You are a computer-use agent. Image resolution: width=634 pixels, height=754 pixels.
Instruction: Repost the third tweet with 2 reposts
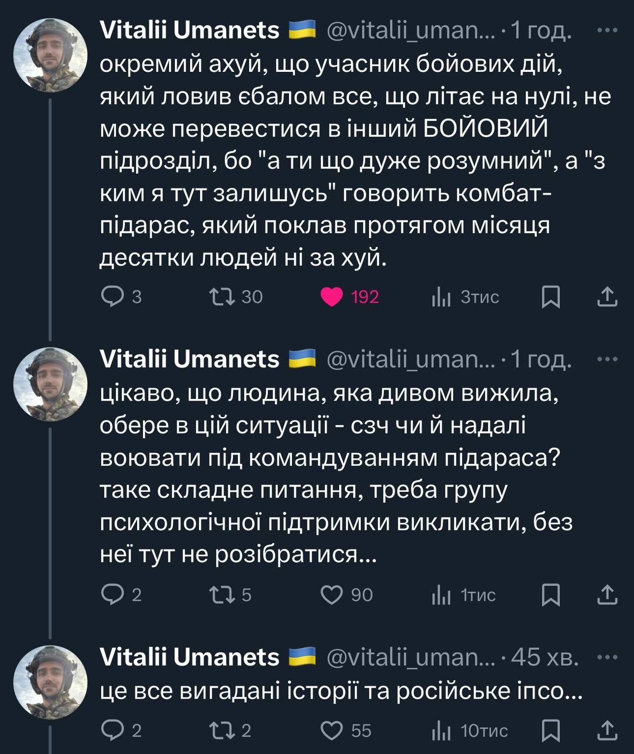click(224, 730)
